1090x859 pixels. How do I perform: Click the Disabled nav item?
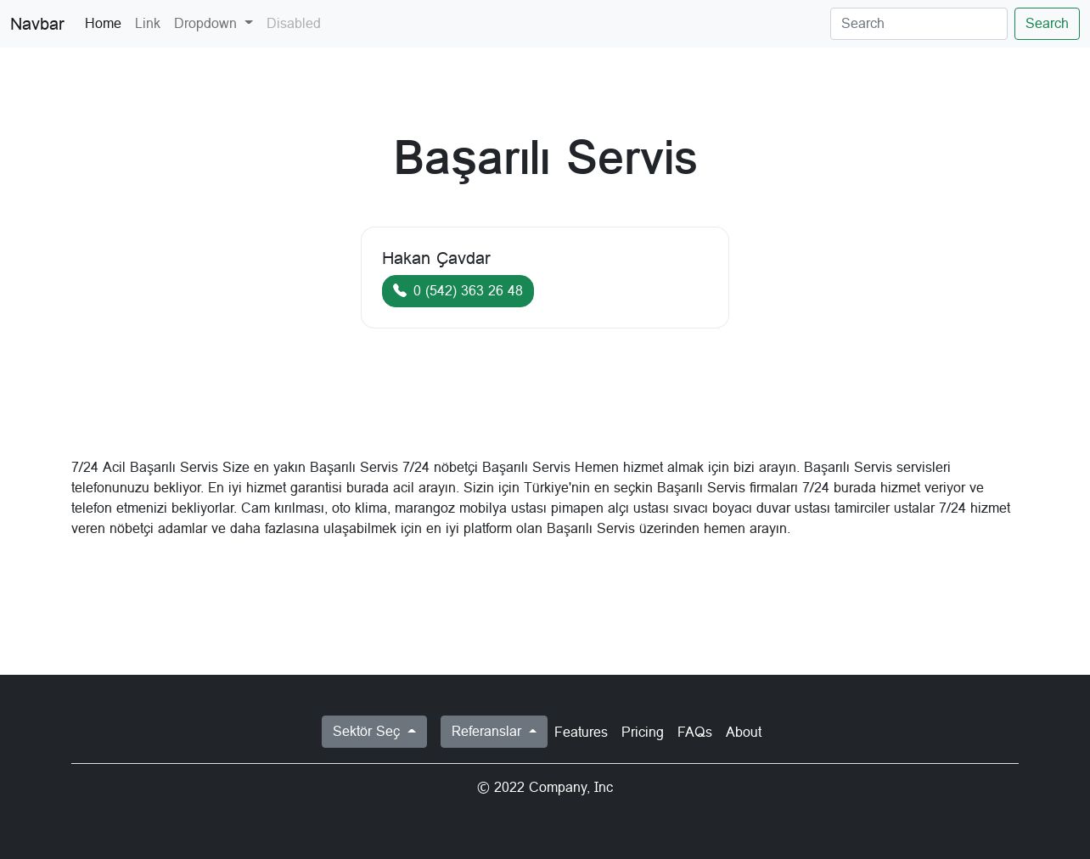pyautogui.click(x=294, y=24)
